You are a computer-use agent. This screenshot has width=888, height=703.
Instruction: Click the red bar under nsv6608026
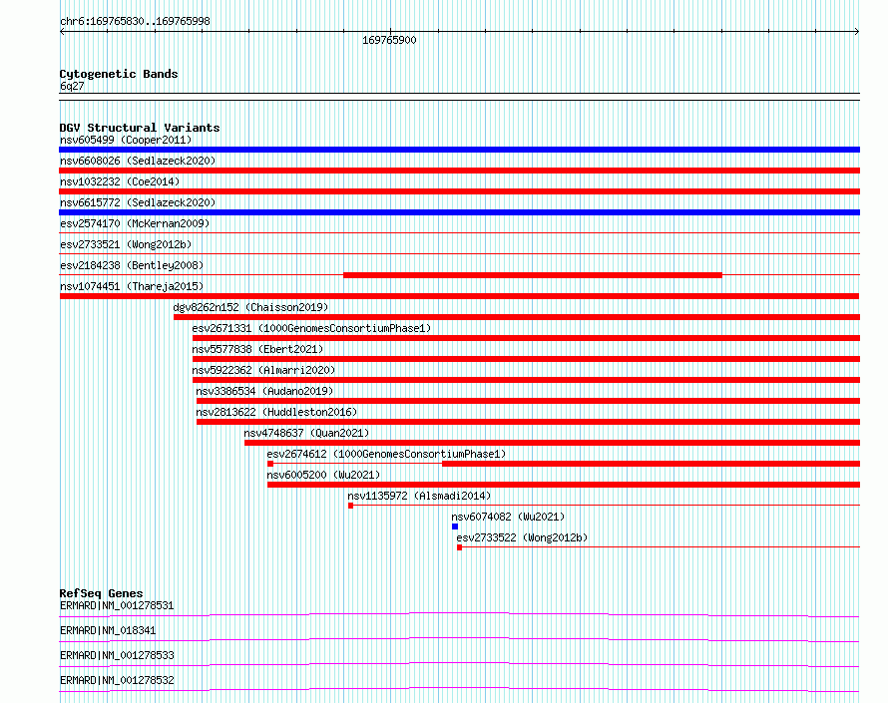(459, 171)
